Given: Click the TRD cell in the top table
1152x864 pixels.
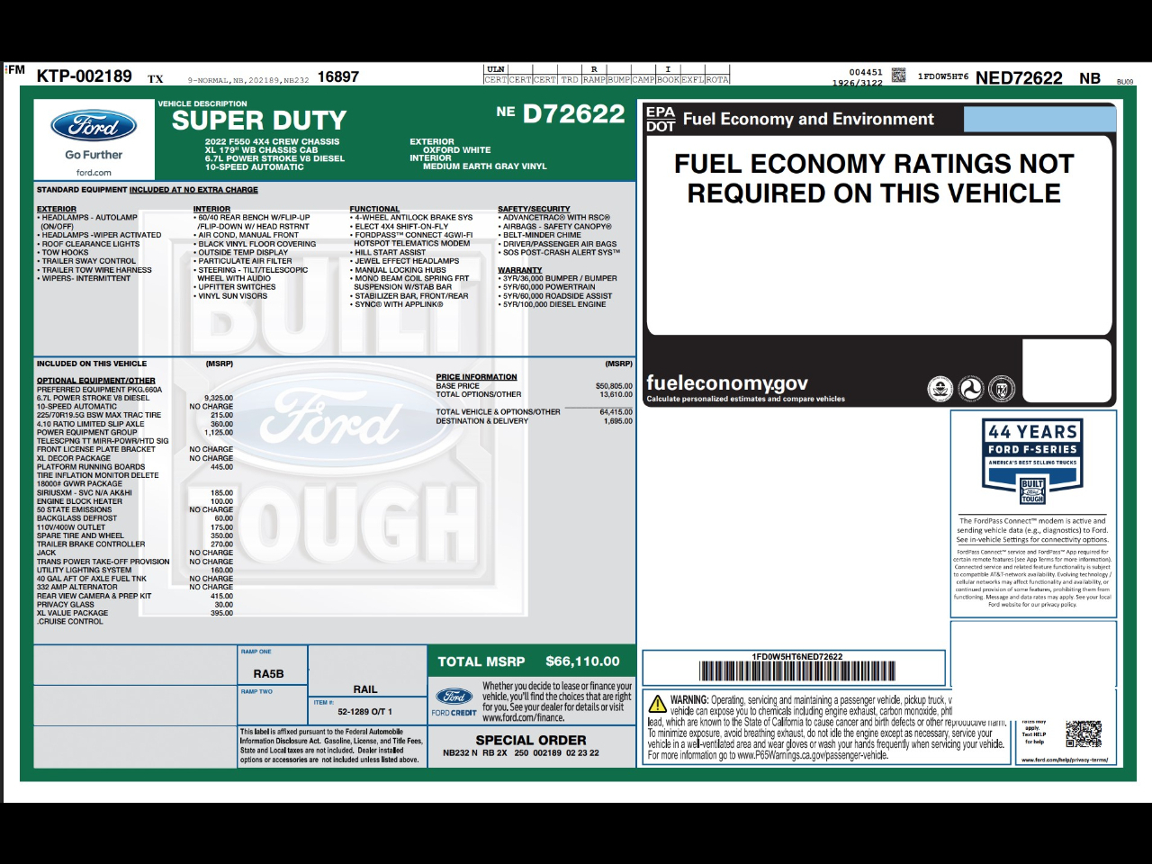Looking at the screenshot, I should coord(570,79).
